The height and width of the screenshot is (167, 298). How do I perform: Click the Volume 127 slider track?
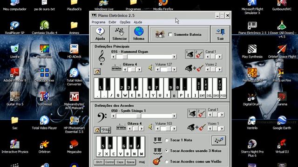[166, 70]
